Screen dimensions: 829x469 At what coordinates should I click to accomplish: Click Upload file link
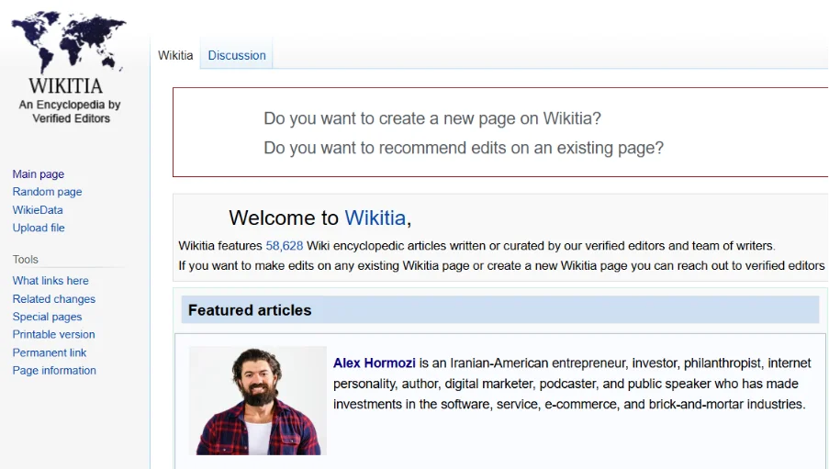[39, 228]
